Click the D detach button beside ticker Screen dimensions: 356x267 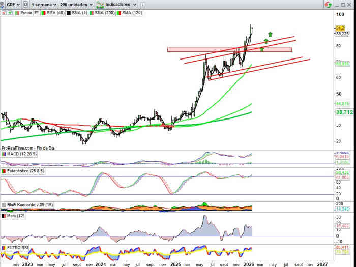[x=25, y=4]
